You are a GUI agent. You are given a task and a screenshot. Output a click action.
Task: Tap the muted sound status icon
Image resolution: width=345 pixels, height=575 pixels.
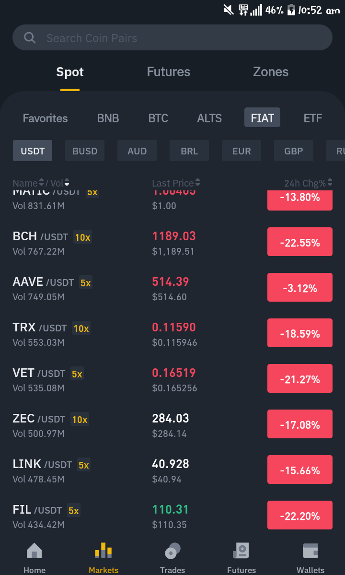pos(229,10)
